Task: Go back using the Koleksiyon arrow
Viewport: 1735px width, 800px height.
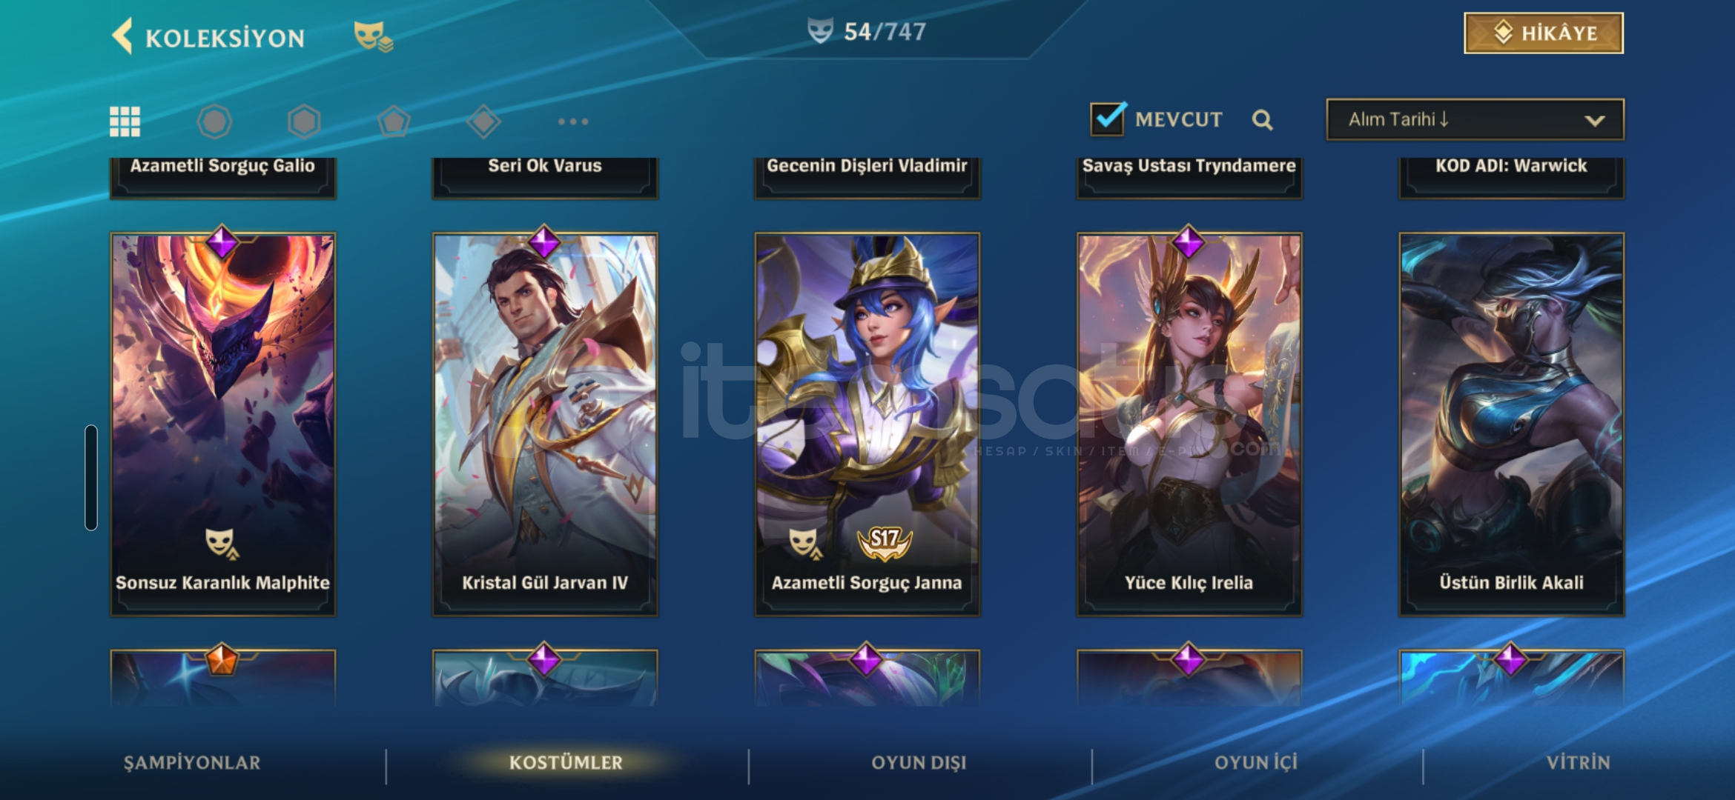Action: pyautogui.click(x=122, y=36)
